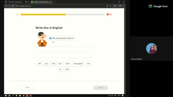This screenshot has width=173, height=97.
Task: Select the word tile "and"
Action: click(54, 64)
